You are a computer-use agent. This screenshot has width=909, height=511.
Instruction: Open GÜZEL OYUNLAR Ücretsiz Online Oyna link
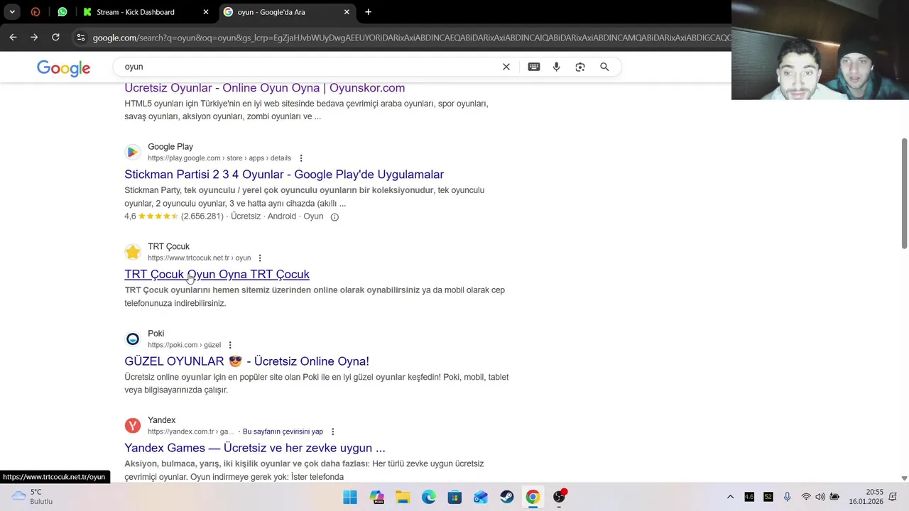[246, 361]
